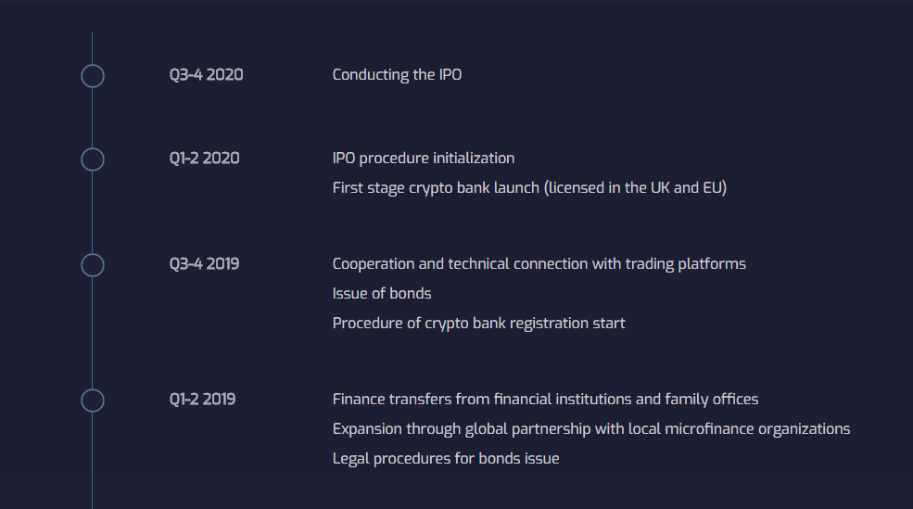Select the Q1-2 2020 date label

pos(204,158)
